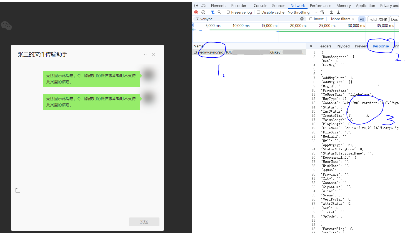Image resolution: width=405 pixels, height=233 pixels.
Task: Click the WeChat logo icon
Action: click(x=6, y=26)
